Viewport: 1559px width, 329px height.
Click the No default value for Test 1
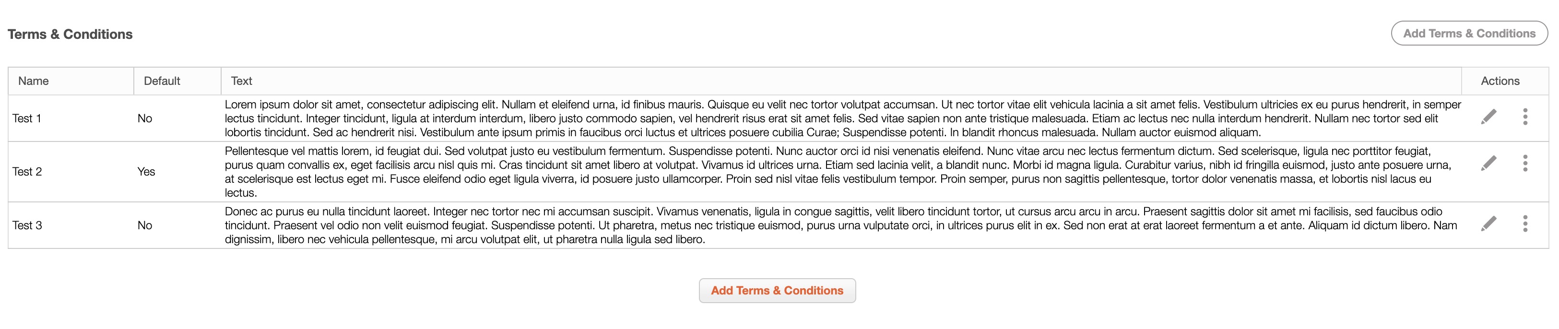click(x=145, y=118)
